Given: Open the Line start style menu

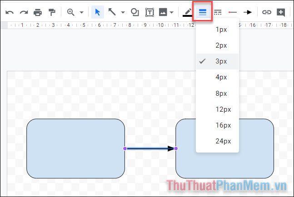Looking at the screenshot, I should 233,12.
